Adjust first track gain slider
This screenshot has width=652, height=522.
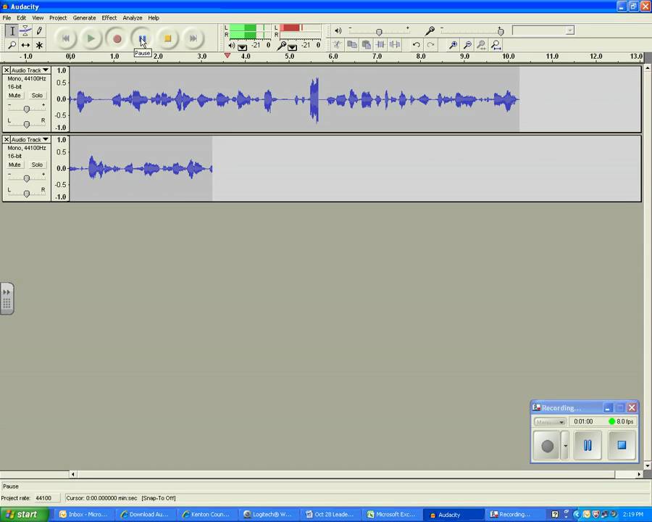[x=26, y=109]
